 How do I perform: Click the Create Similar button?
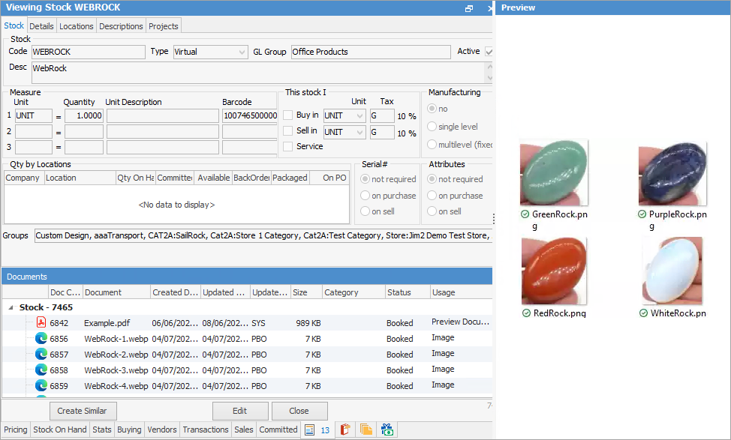click(x=83, y=411)
